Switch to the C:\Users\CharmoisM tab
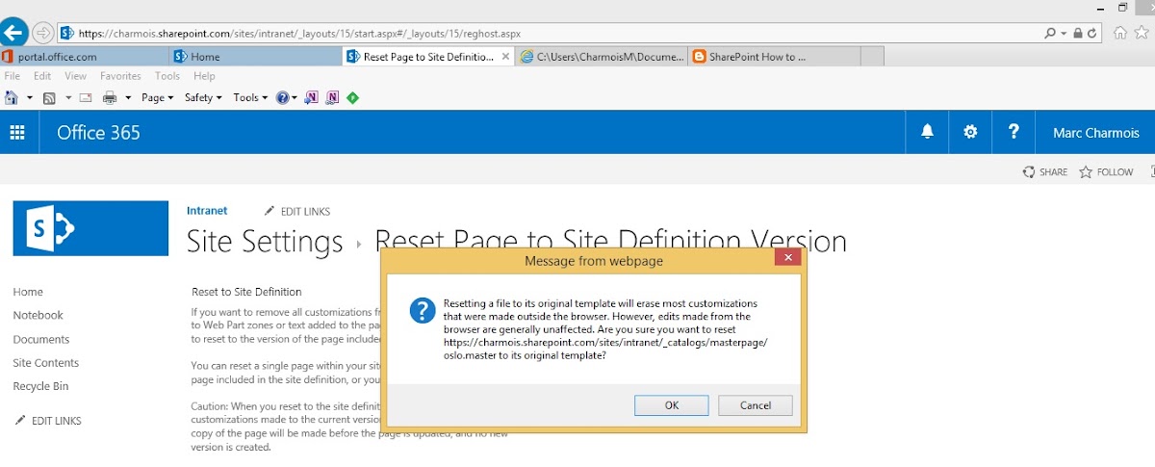1155x467 pixels. pyautogui.click(x=602, y=57)
